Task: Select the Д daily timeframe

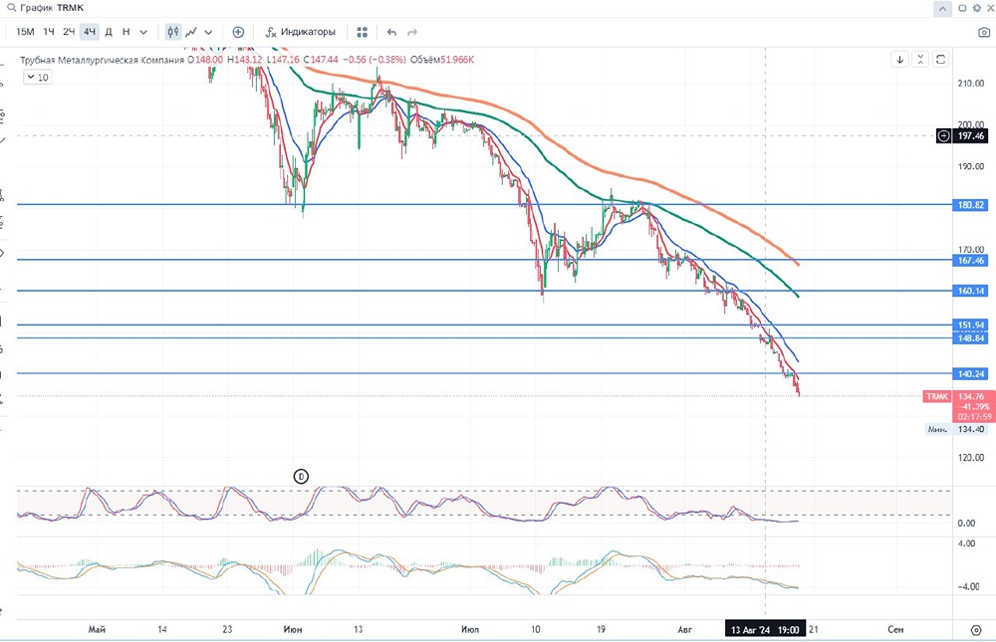Action: tap(109, 32)
